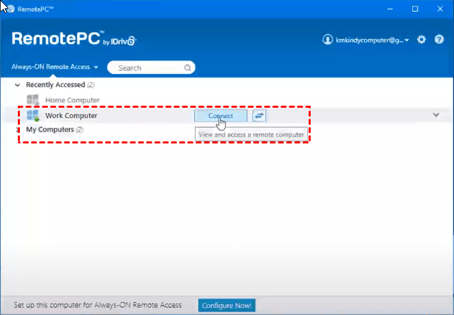Open the kmkindycomputer account dropdown
The width and height of the screenshot is (454, 315).
click(x=372, y=40)
